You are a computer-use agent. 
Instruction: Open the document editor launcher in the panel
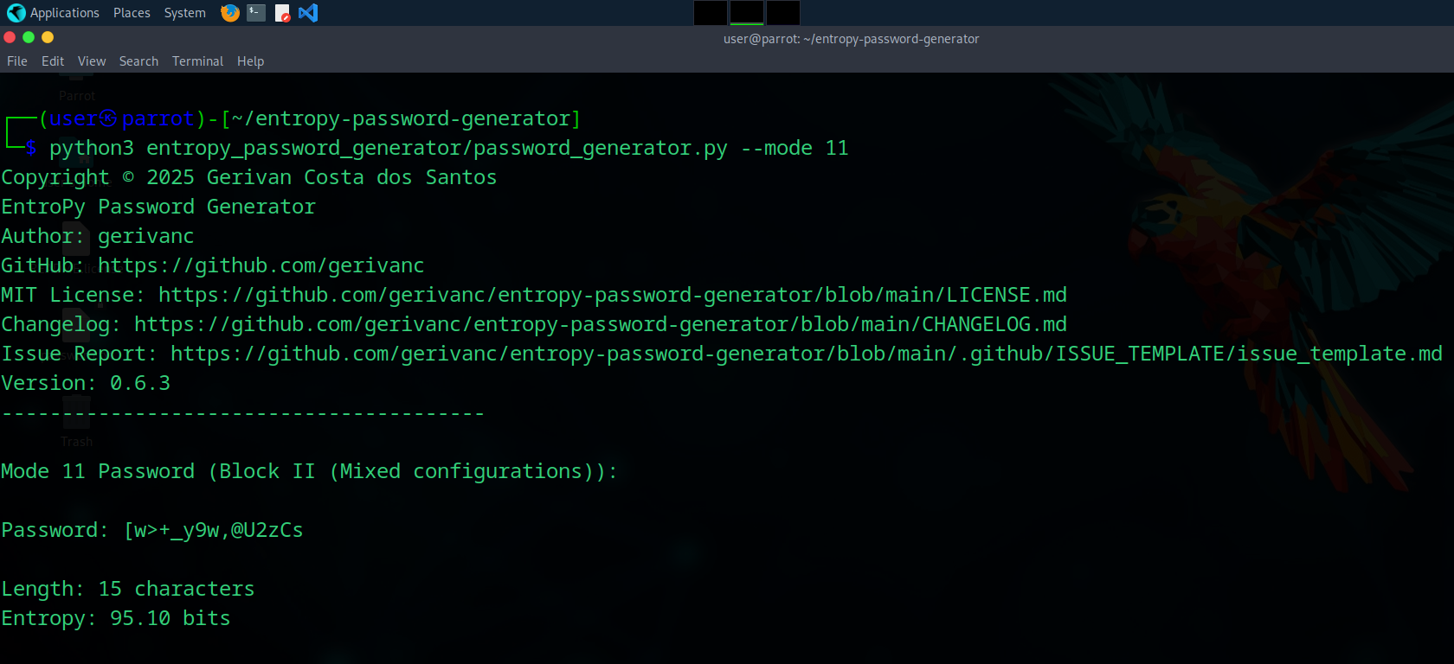(282, 13)
